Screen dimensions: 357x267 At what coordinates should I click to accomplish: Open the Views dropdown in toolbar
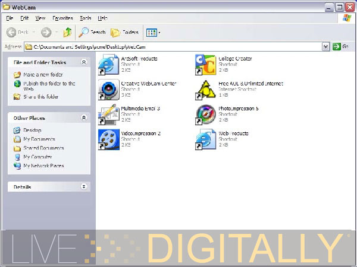coord(154,32)
